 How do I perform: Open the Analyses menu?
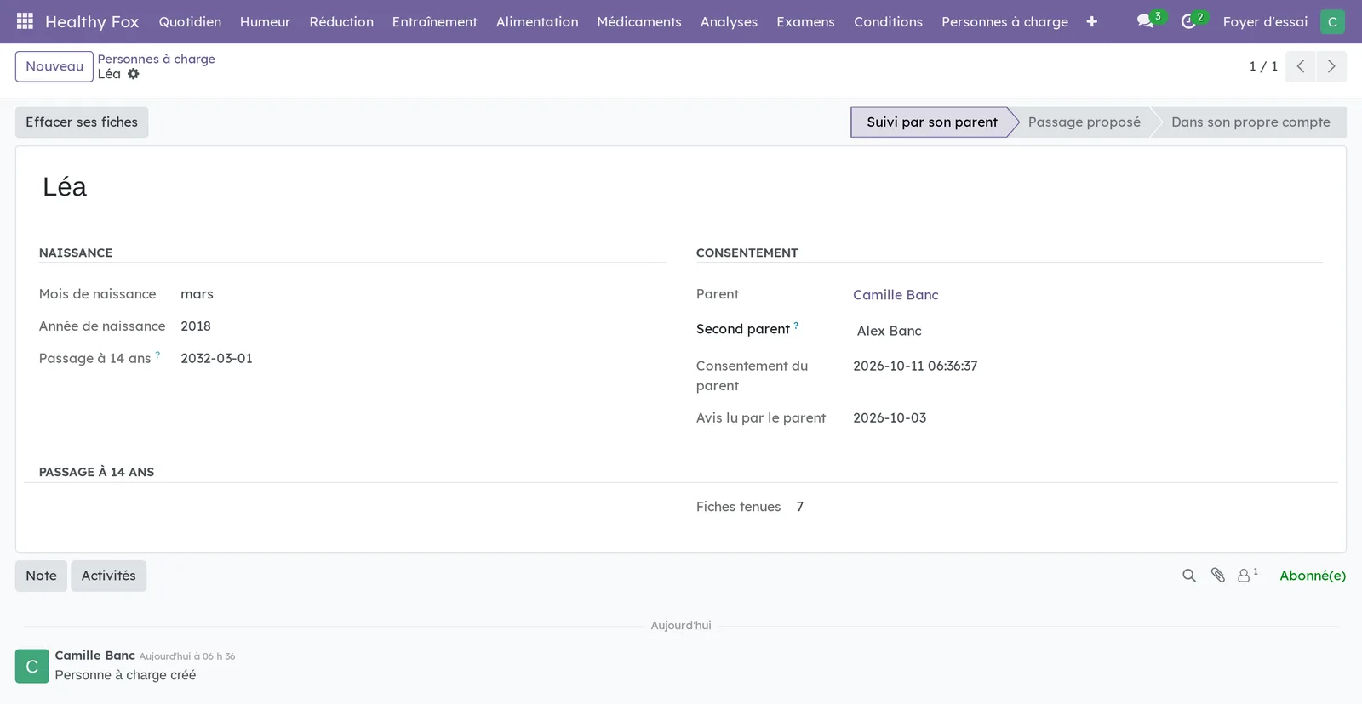coord(729,21)
